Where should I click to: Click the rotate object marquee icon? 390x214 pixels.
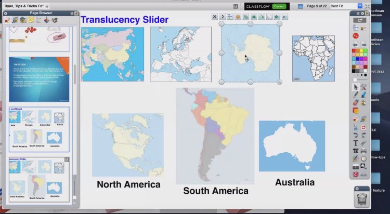tap(222, 17)
